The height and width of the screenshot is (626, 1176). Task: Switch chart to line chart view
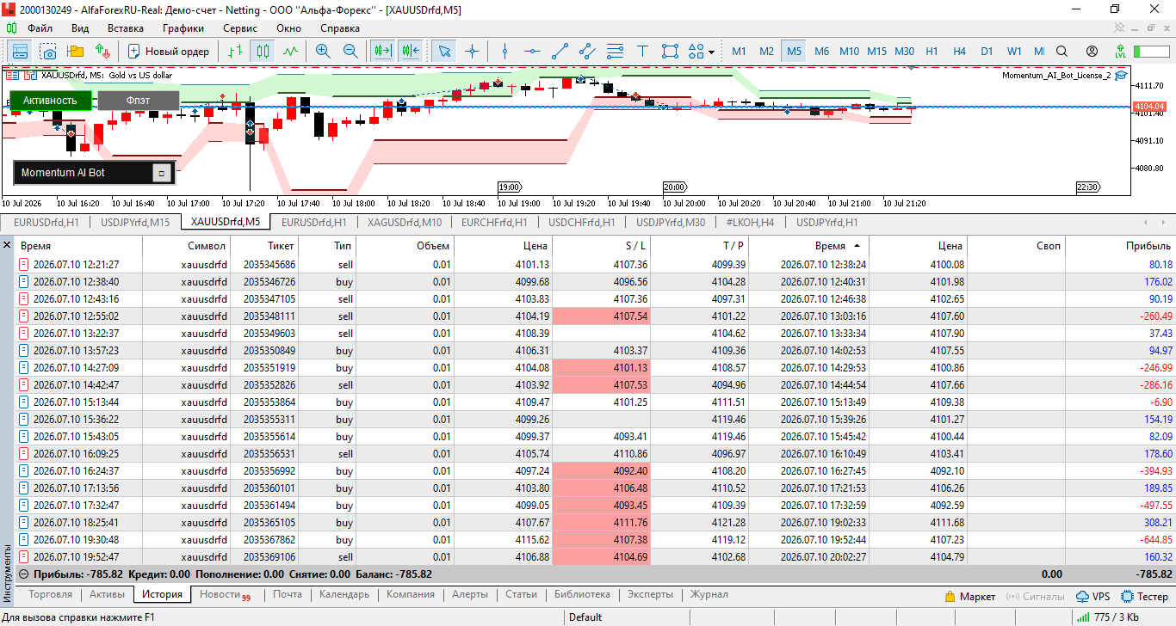pos(290,51)
